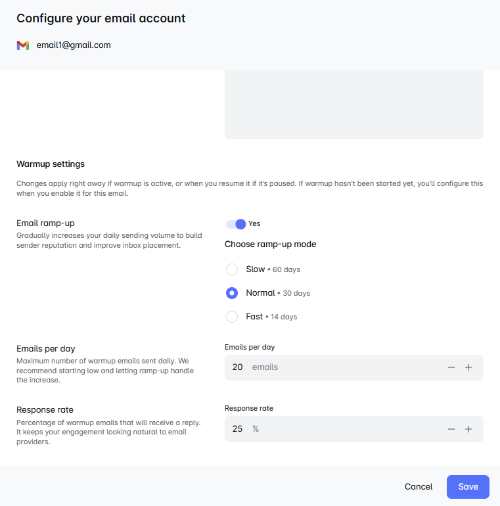Click the large gray text area box
Image resolution: width=500 pixels, height=506 pixels.
(354, 104)
